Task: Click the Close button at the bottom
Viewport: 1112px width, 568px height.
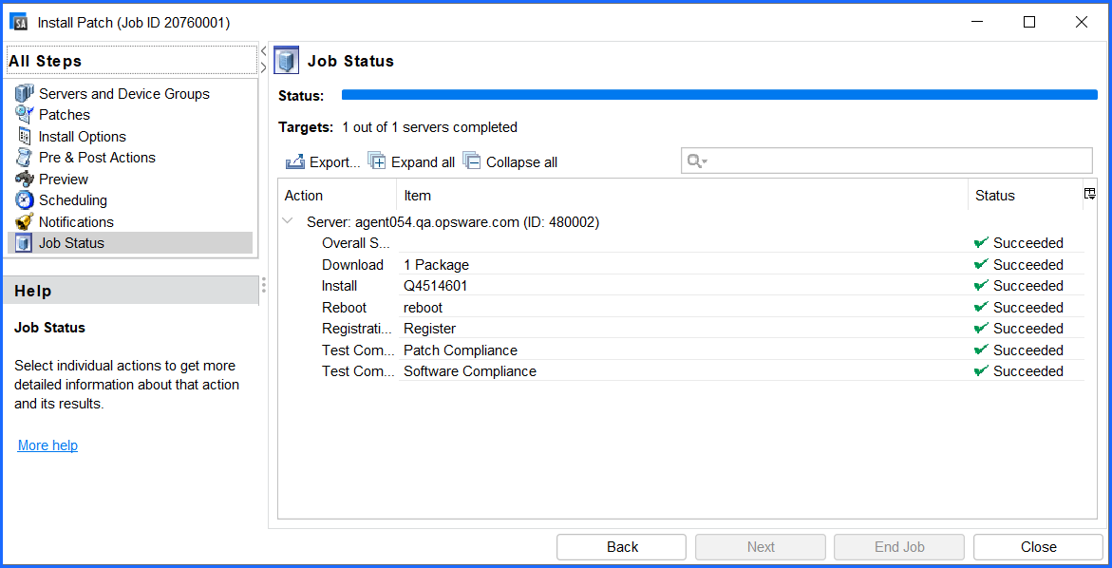Action: tap(1038, 547)
